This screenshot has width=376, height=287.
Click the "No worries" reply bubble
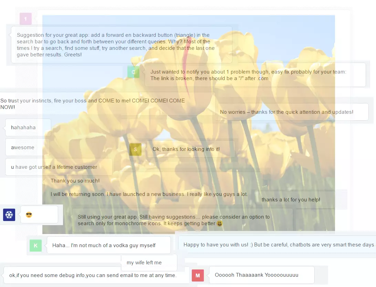pos(291,112)
